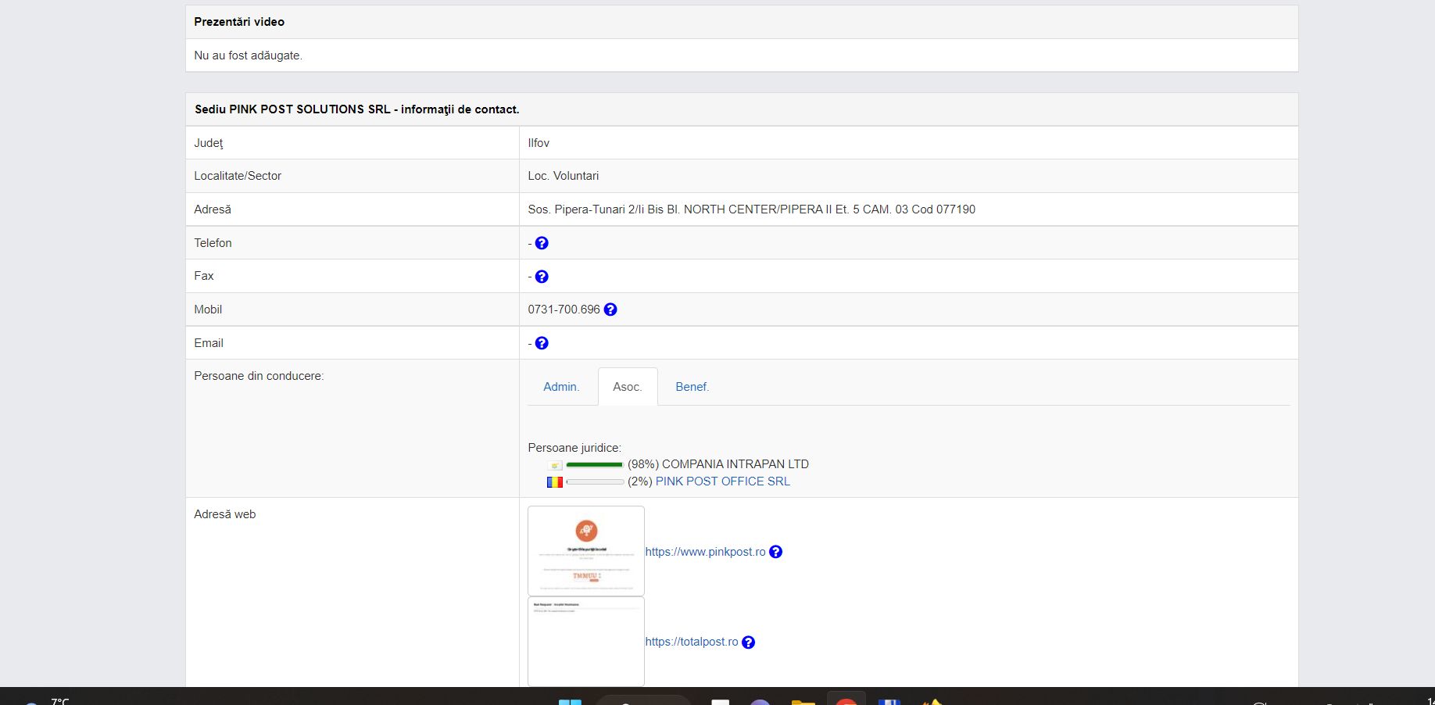Click the 98% green ownership bar
The image size is (1435, 705).
595,465
